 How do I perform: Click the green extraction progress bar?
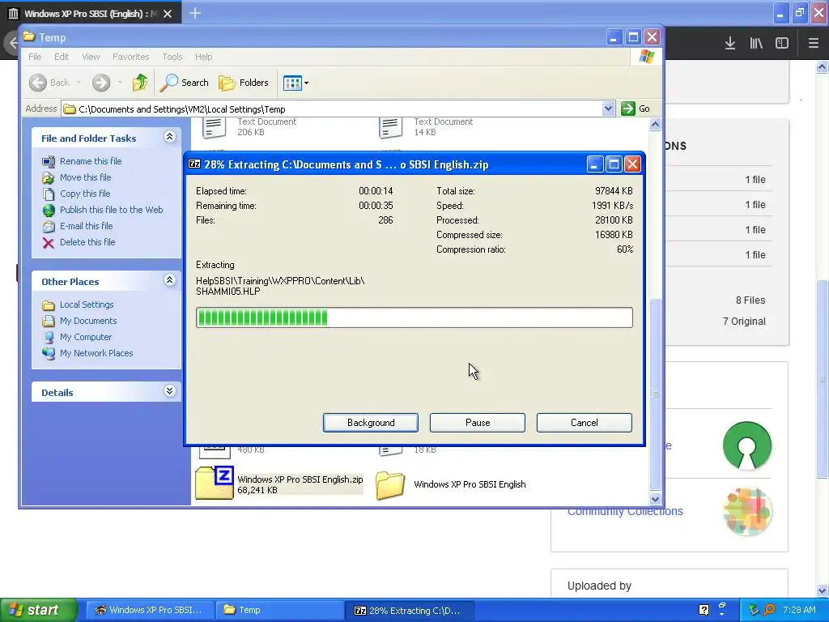click(414, 317)
